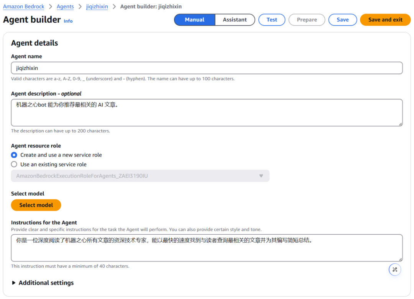Screen dimensions: 414x299
Task: Click into the Agent name input field
Action: pyautogui.click(x=207, y=68)
